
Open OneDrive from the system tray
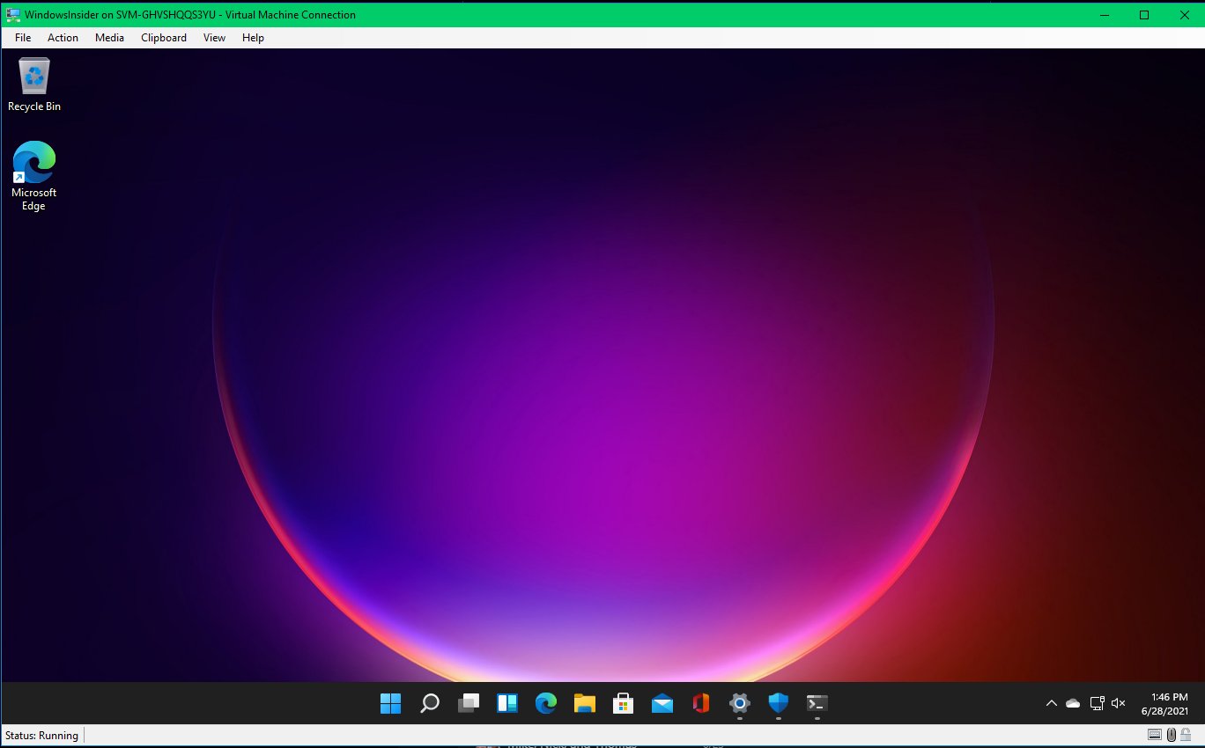1073,703
